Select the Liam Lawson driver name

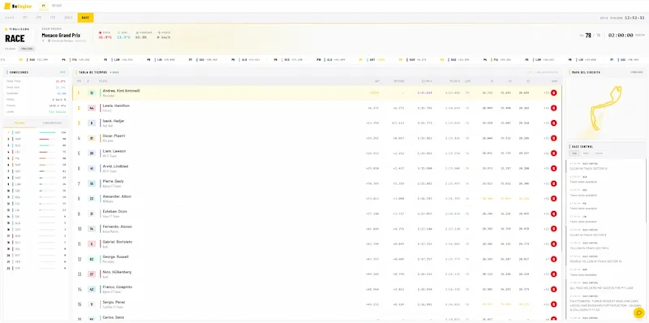tap(114, 151)
